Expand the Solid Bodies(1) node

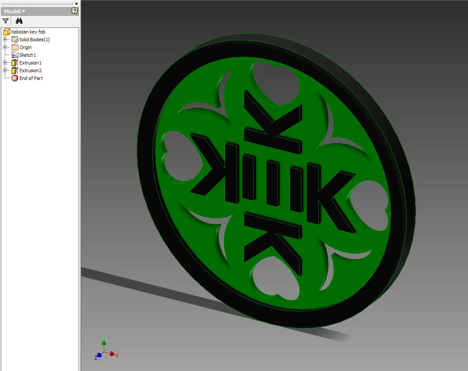pos(5,40)
